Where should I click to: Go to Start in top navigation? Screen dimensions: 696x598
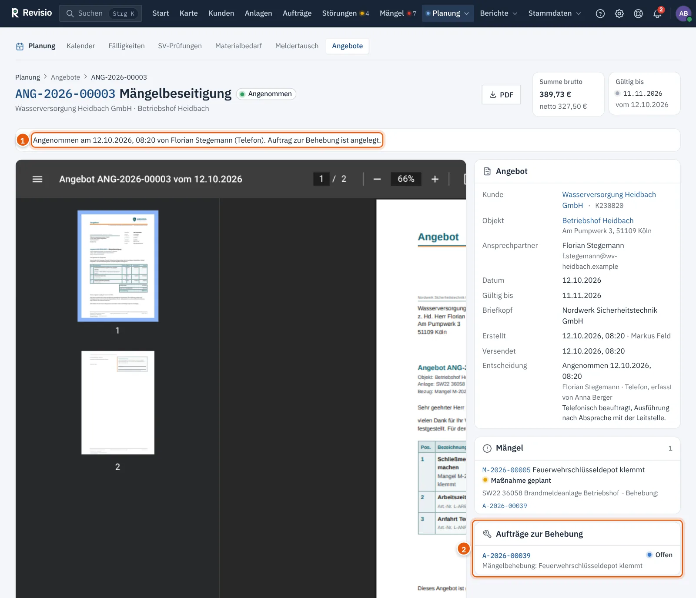click(x=161, y=13)
